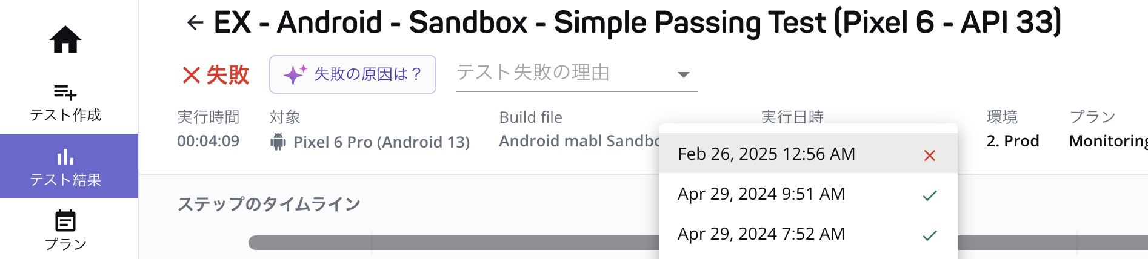Open the Android mabl Sandbox build file link
Viewport: 1148px width, 259px height.
point(579,141)
